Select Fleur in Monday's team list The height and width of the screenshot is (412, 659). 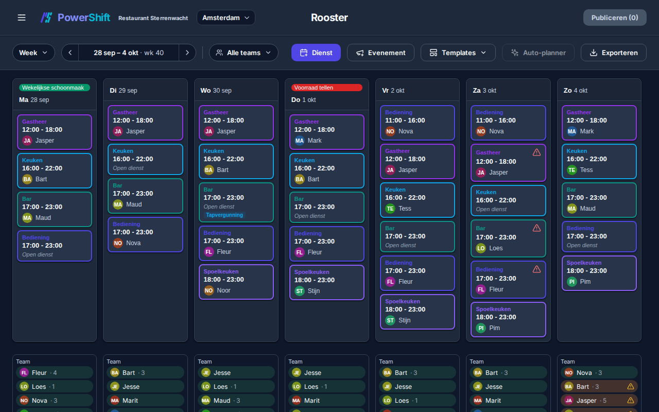[x=55, y=372]
